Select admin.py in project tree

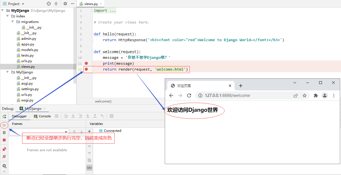pos(26,39)
